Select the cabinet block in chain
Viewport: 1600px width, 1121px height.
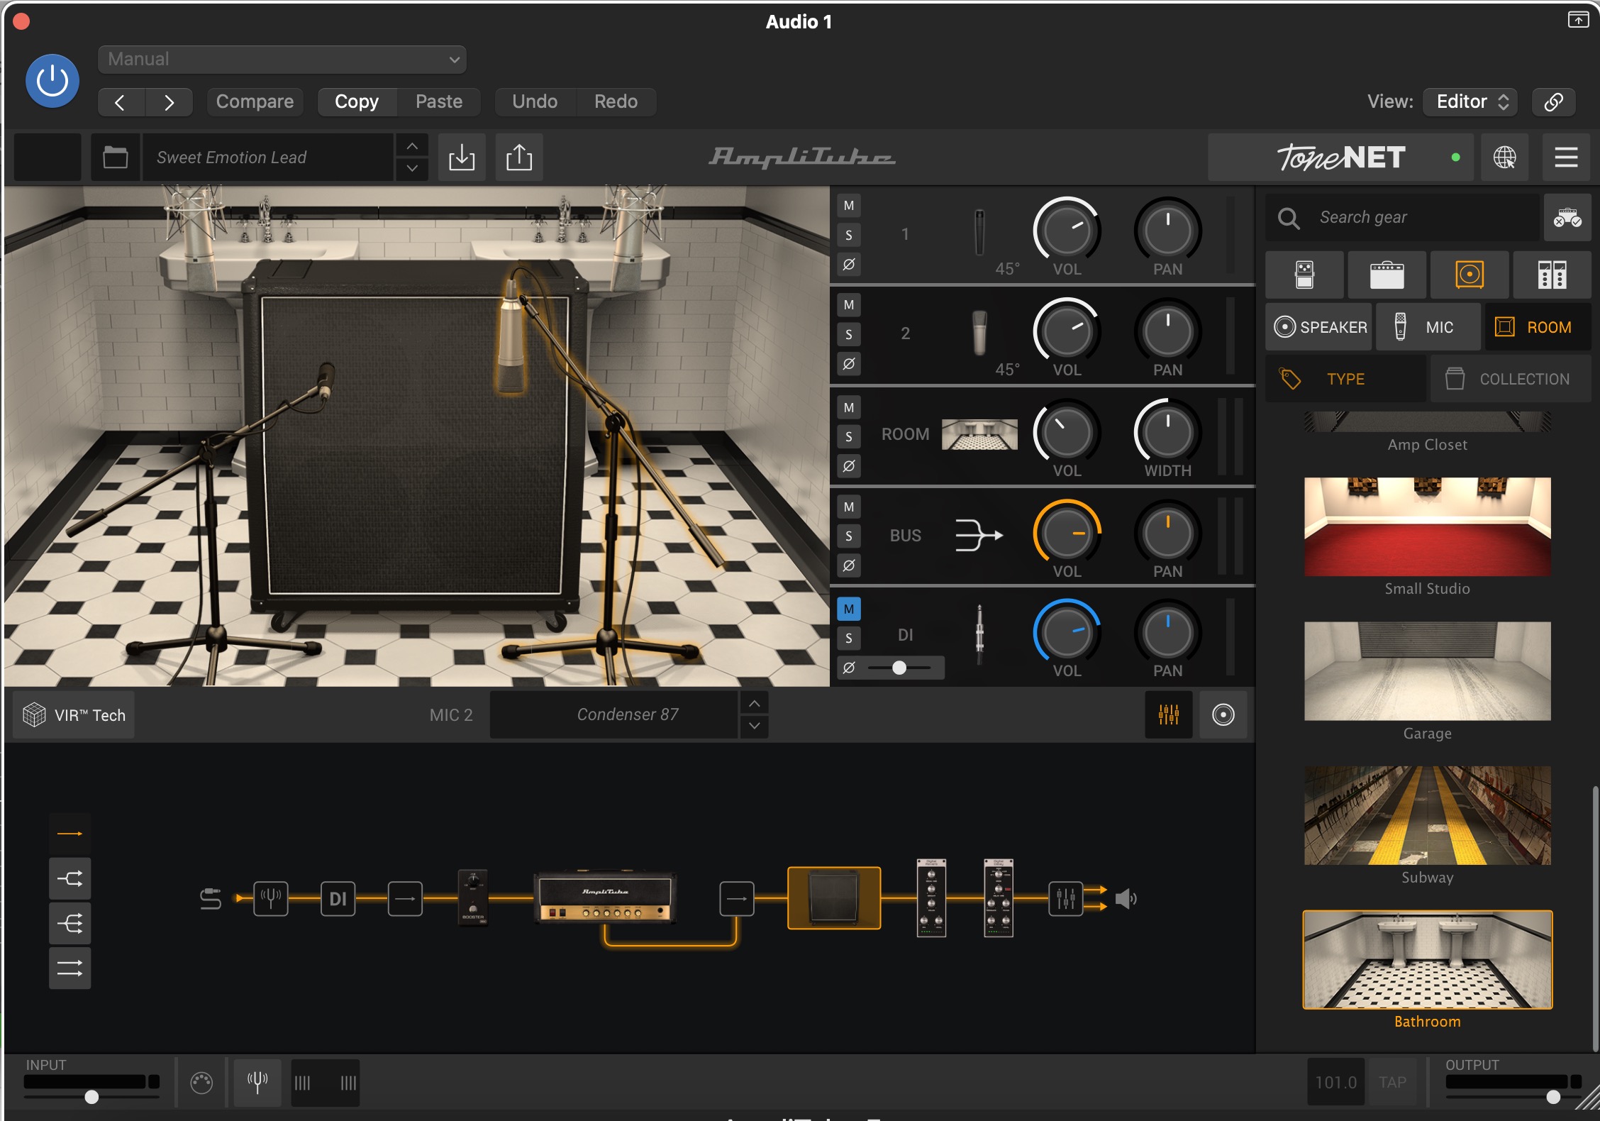834,898
